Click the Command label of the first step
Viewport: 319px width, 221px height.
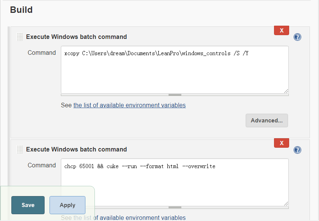tap(42, 53)
